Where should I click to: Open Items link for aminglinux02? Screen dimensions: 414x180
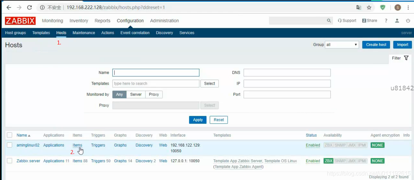[78, 145]
